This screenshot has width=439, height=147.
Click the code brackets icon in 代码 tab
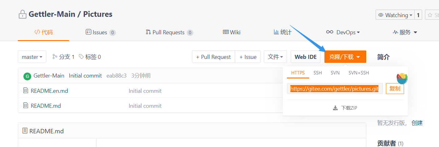pyautogui.click(x=37, y=32)
